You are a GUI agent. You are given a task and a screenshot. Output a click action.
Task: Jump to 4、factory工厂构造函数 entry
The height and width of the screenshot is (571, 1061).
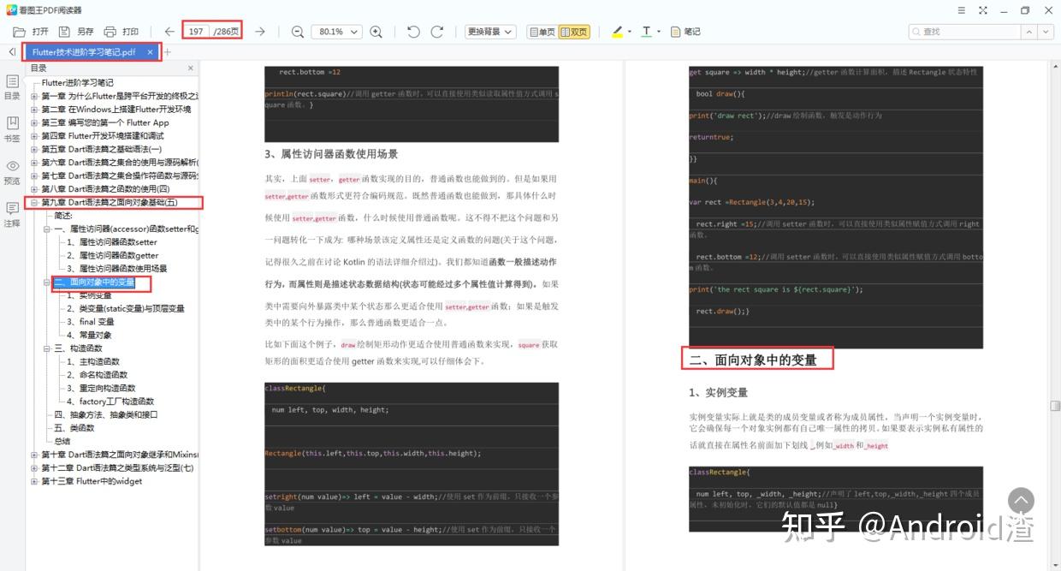click(110, 401)
